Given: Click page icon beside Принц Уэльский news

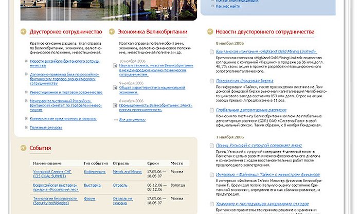Looking at the screenshot, I should click(212, 146).
